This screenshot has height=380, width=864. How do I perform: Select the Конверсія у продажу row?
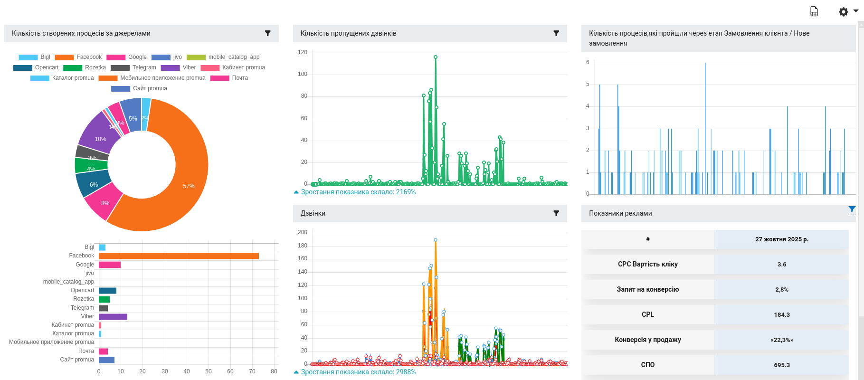coord(647,340)
